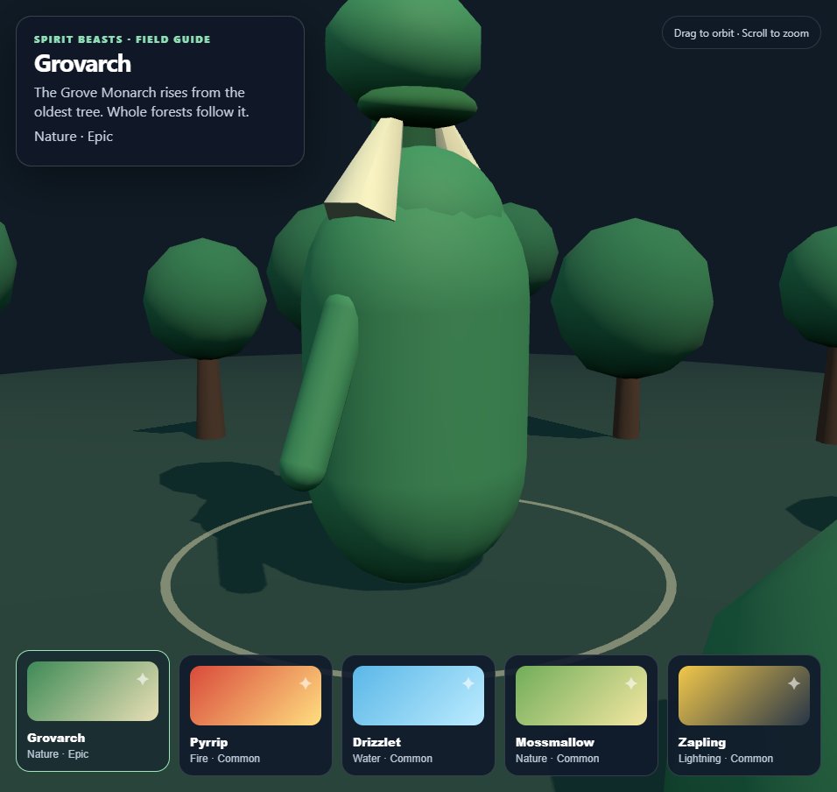The image size is (837, 792).
Task: Click the sparkle icon on Drizzlet card
Action: coord(468,683)
